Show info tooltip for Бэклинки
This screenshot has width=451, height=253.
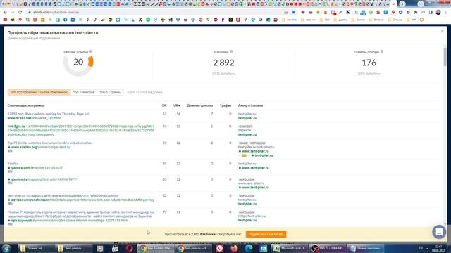[231, 51]
